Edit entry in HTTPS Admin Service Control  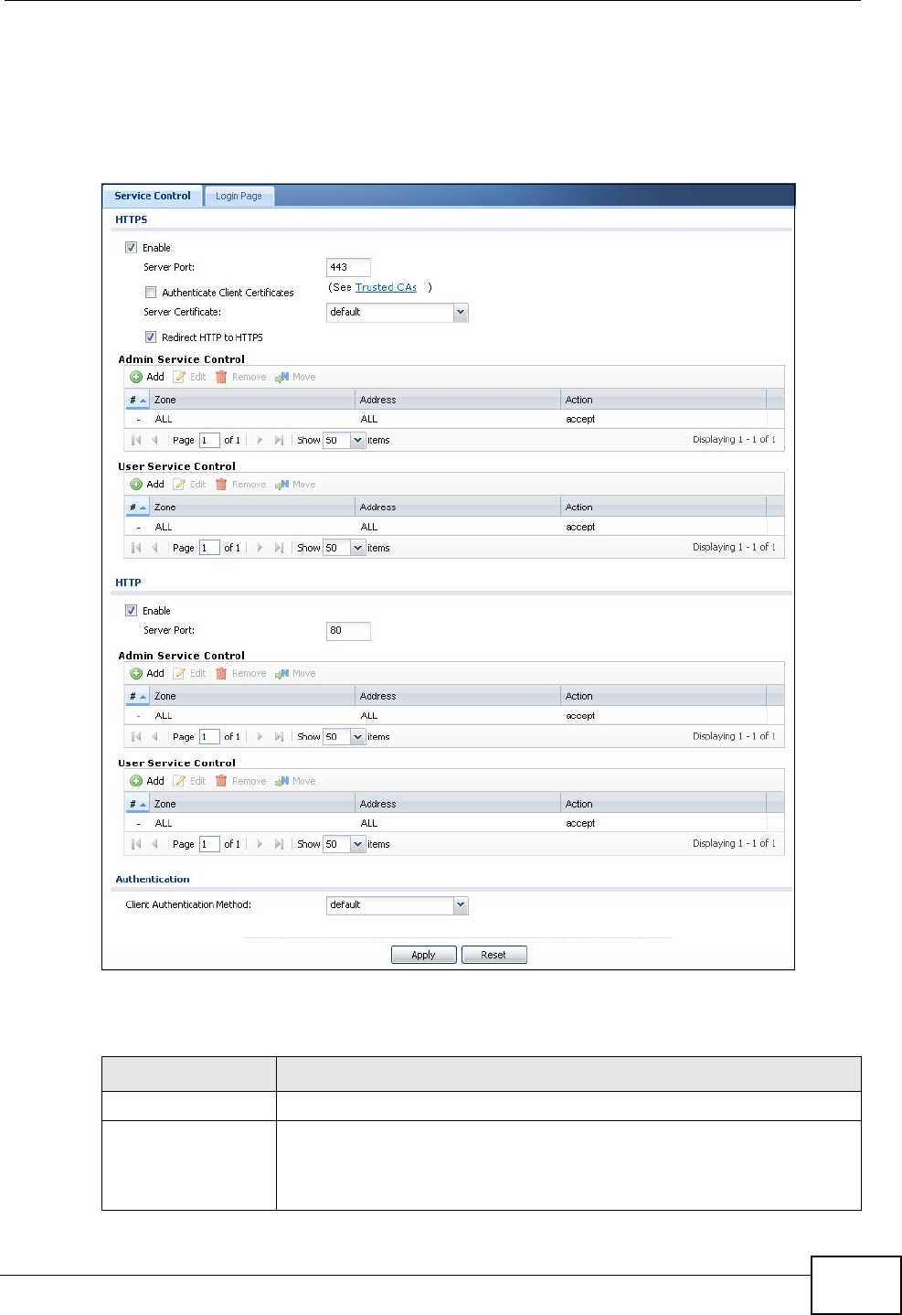click(190, 377)
